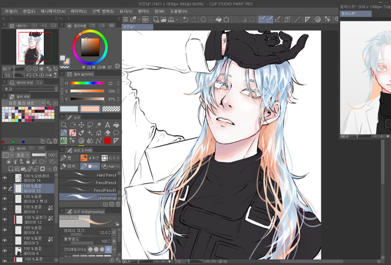Viewport: 391px width, 265px height.
Task: Choose the Hard Pencil brush
Action: pos(88,175)
